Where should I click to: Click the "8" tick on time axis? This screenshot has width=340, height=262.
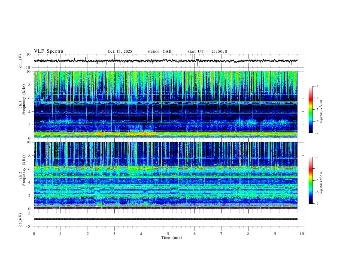point(248,234)
